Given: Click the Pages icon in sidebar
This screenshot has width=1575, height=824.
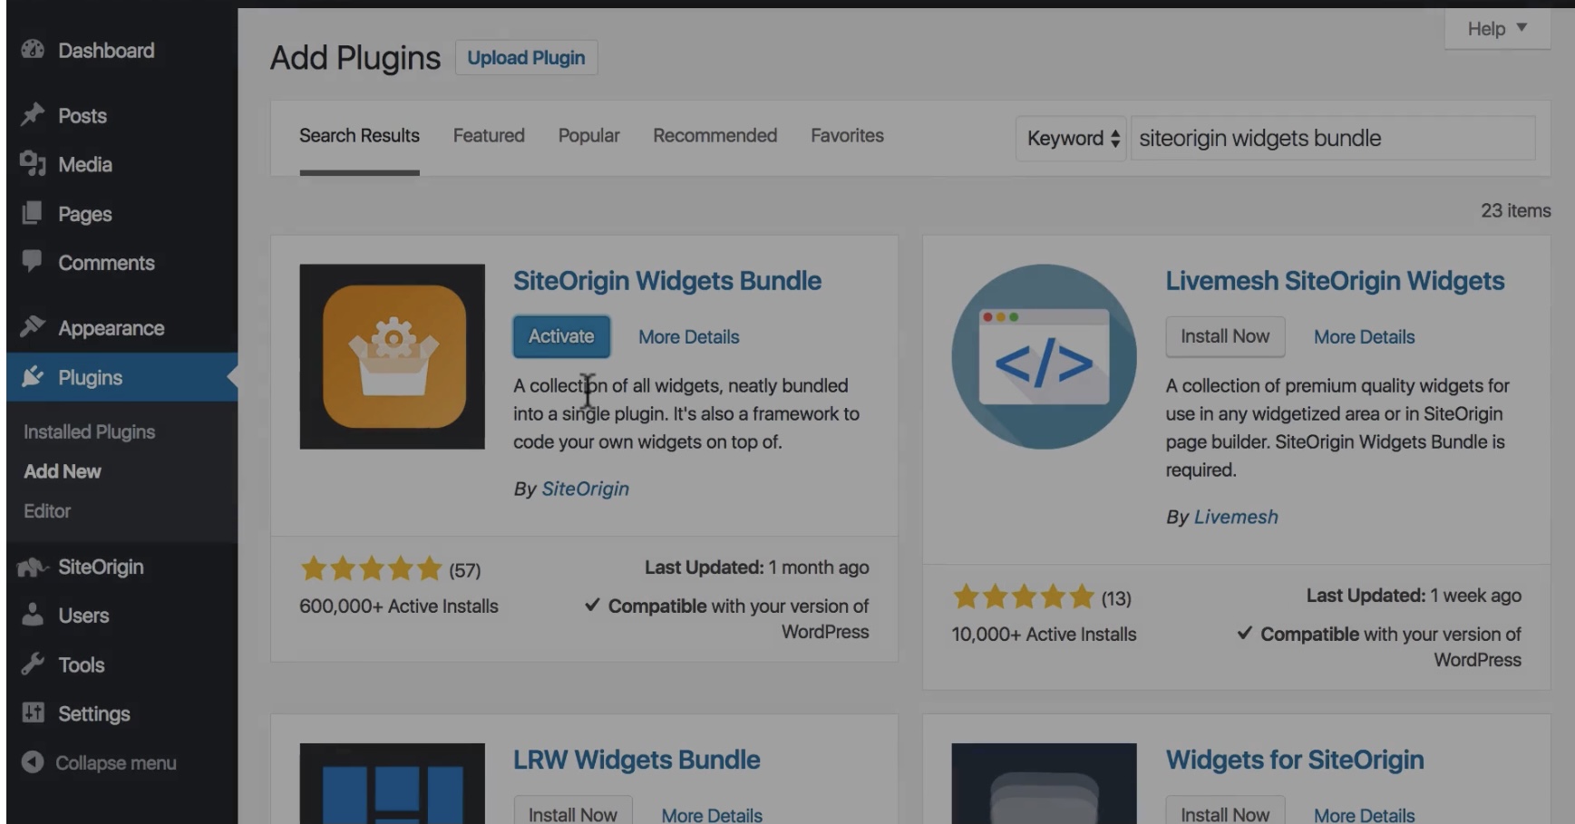Looking at the screenshot, I should 33,213.
